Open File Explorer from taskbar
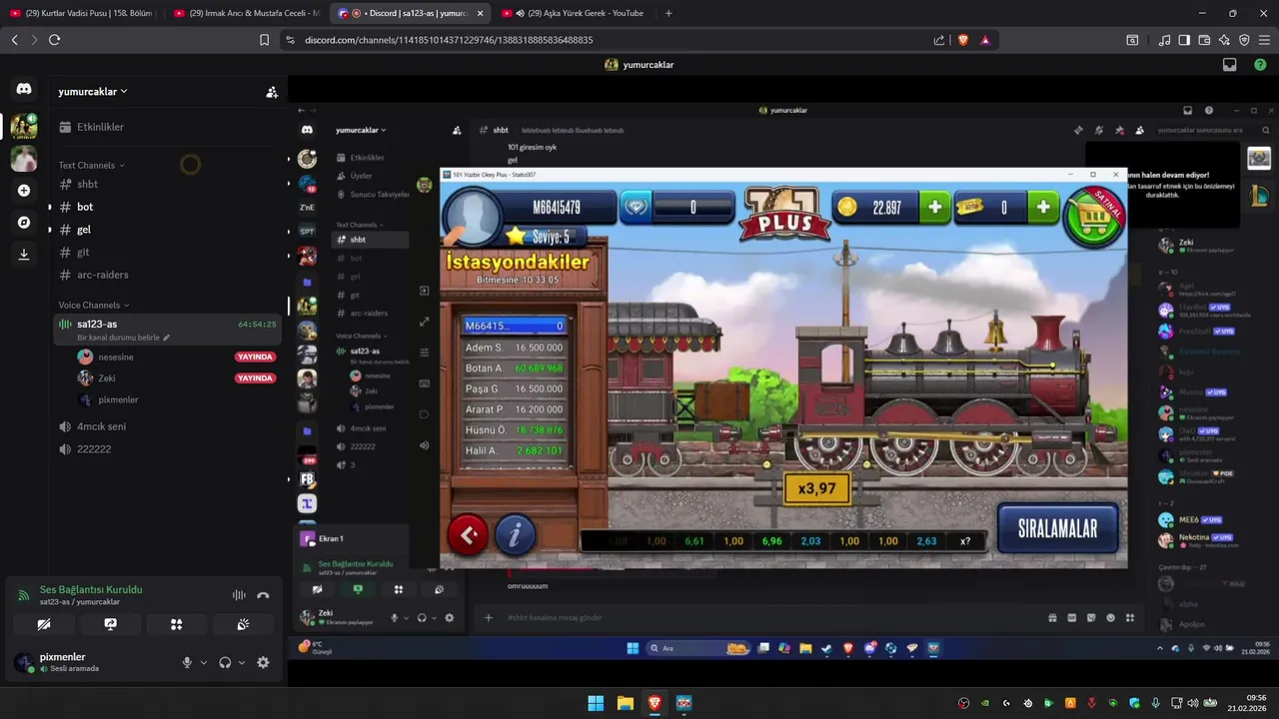 pyautogui.click(x=625, y=703)
